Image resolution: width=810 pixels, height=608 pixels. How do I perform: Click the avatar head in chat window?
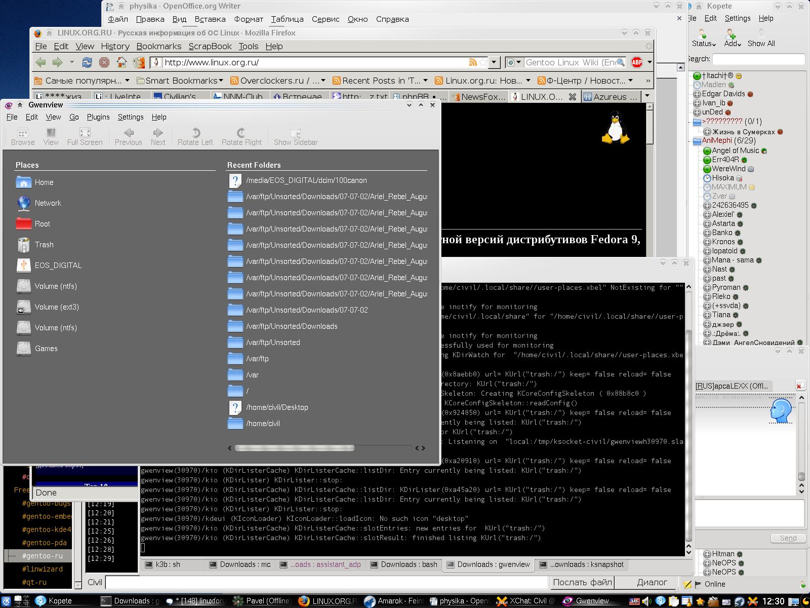(781, 411)
